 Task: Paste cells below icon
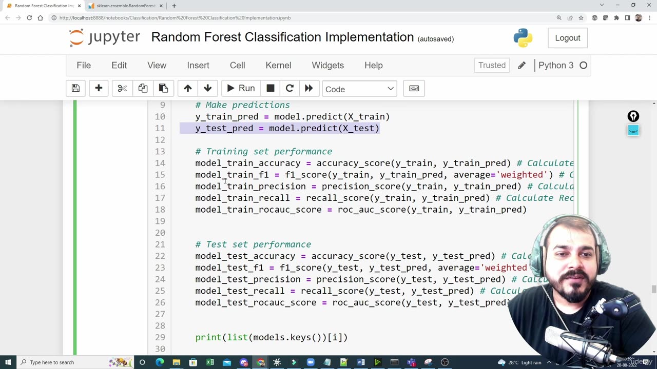click(163, 89)
